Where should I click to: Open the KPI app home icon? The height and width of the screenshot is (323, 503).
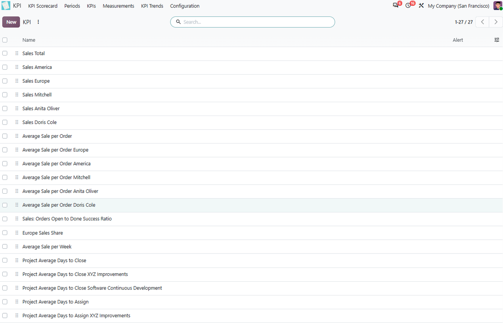[6, 6]
